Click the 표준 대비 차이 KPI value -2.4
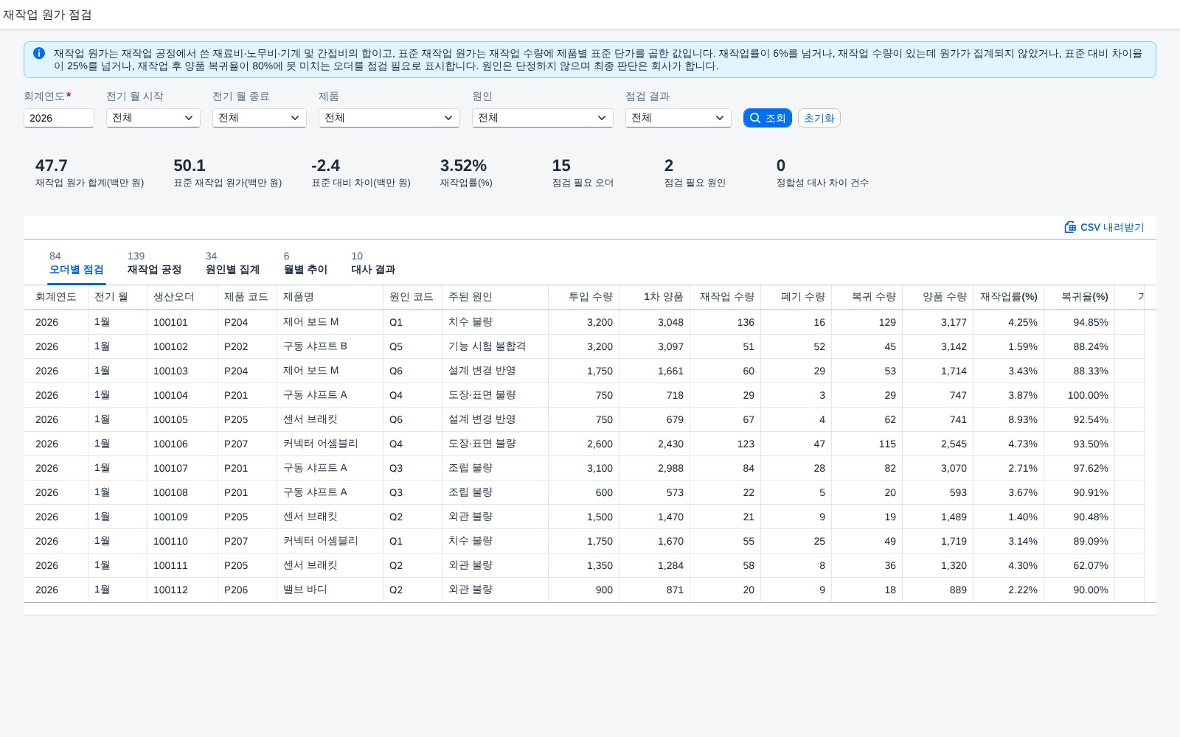This screenshot has height=737, width=1180. (x=325, y=166)
